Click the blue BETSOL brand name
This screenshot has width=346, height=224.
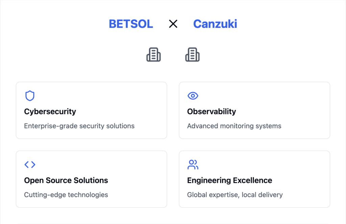click(x=131, y=24)
